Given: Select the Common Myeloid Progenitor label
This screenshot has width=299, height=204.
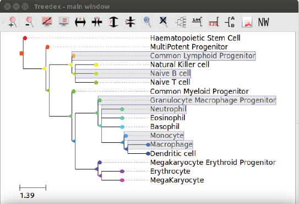Looking at the screenshot, I should (199, 92).
